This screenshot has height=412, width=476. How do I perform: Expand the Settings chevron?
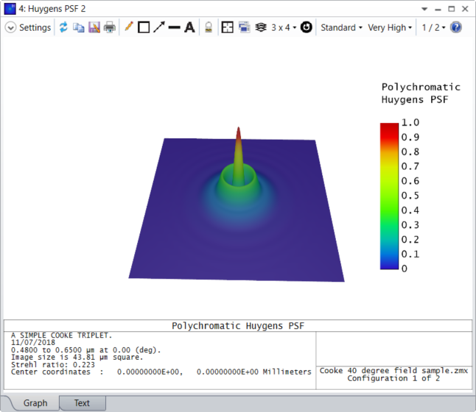point(10,27)
